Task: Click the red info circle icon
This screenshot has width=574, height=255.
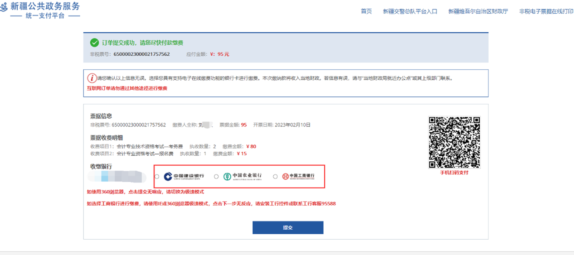Action: [x=92, y=78]
